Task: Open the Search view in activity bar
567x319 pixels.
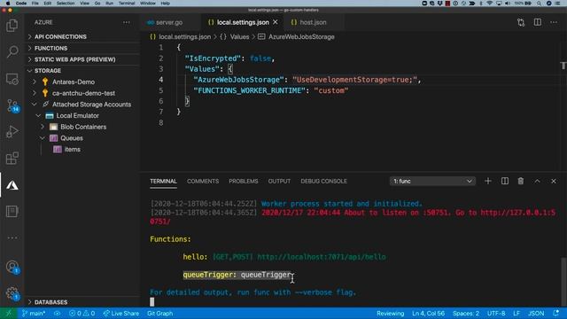Action: 12,51
